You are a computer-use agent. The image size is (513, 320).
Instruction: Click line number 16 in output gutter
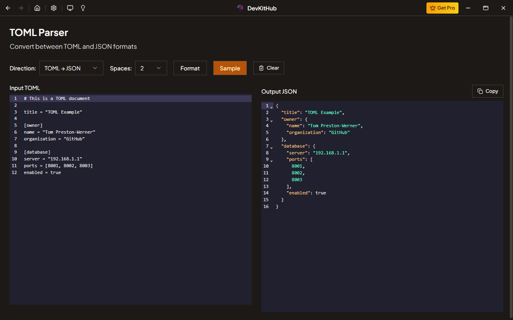pos(266,206)
